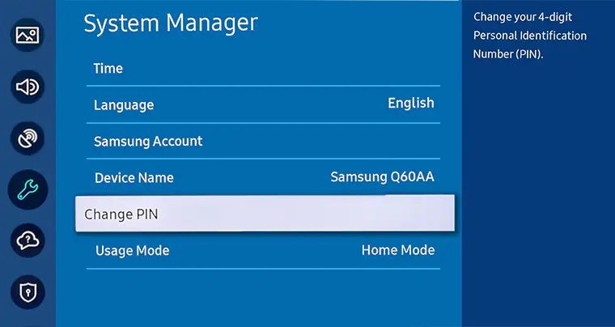Click the Change PIN description text
The image size is (615, 327).
(x=530, y=36)
